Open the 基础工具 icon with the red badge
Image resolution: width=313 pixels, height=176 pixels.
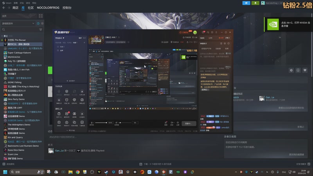pos(67,113)
